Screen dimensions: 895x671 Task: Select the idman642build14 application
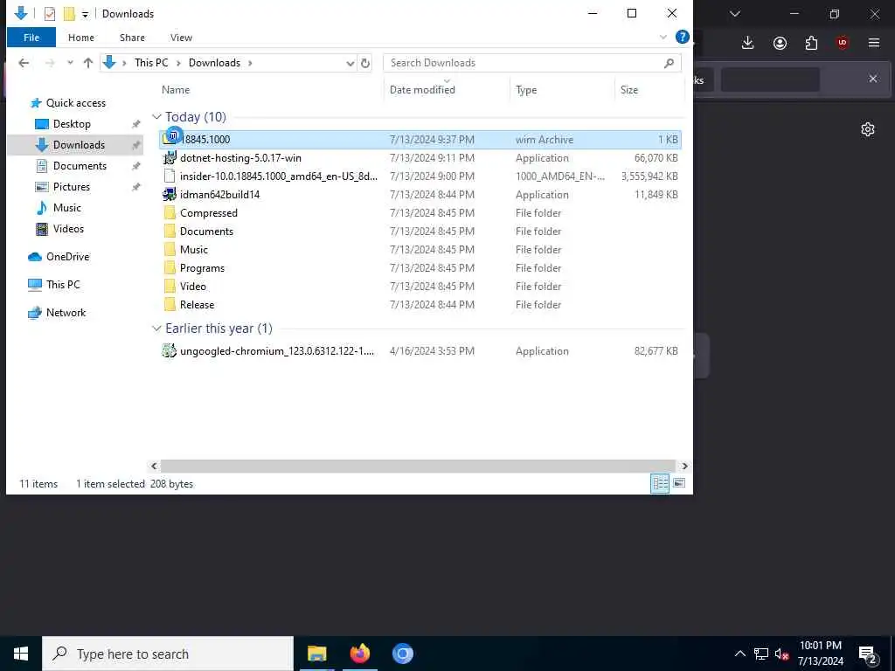click(420, 195)
